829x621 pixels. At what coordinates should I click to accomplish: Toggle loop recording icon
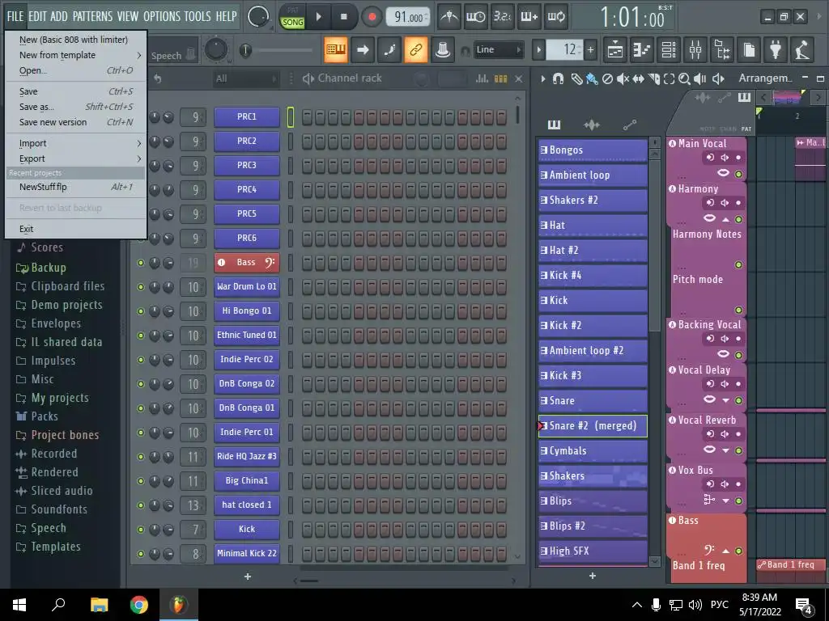(555, 17)
